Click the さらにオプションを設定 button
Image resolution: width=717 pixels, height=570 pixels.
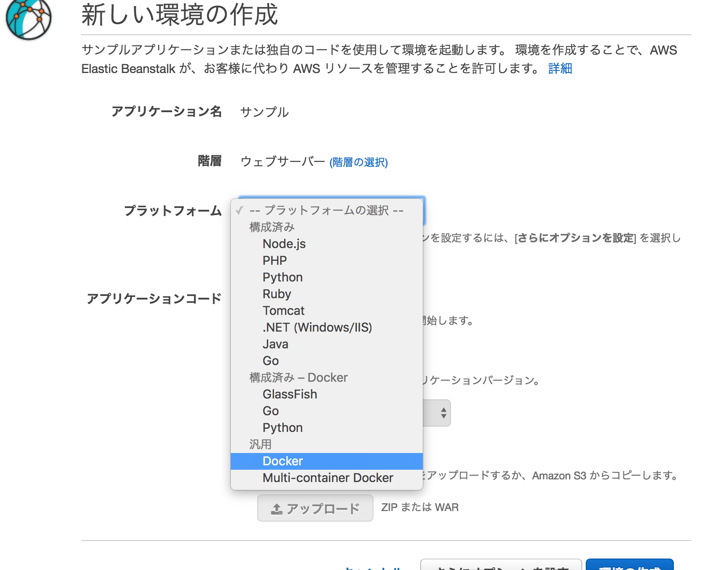tap(501, 565)
